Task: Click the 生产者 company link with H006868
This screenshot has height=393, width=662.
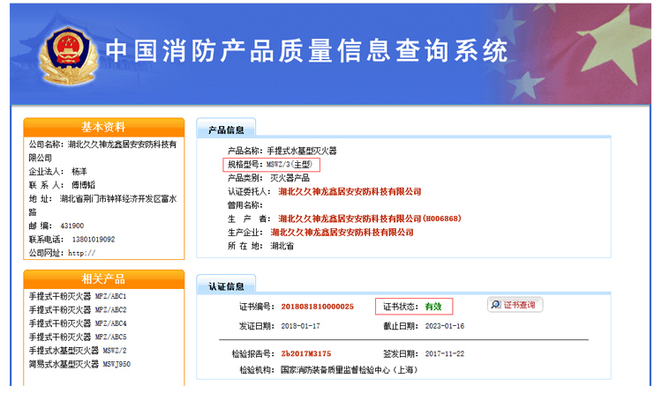Action: [370, 219]
